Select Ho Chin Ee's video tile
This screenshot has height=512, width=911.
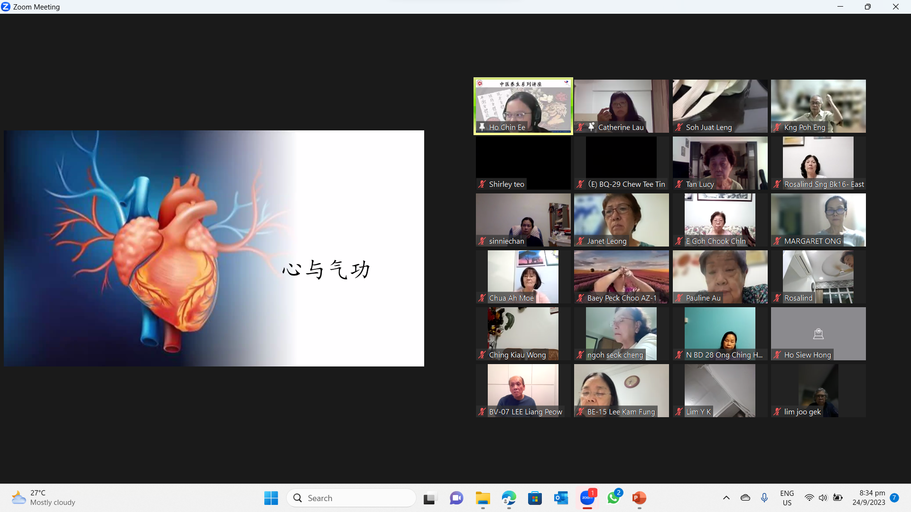tap(523, 106)
